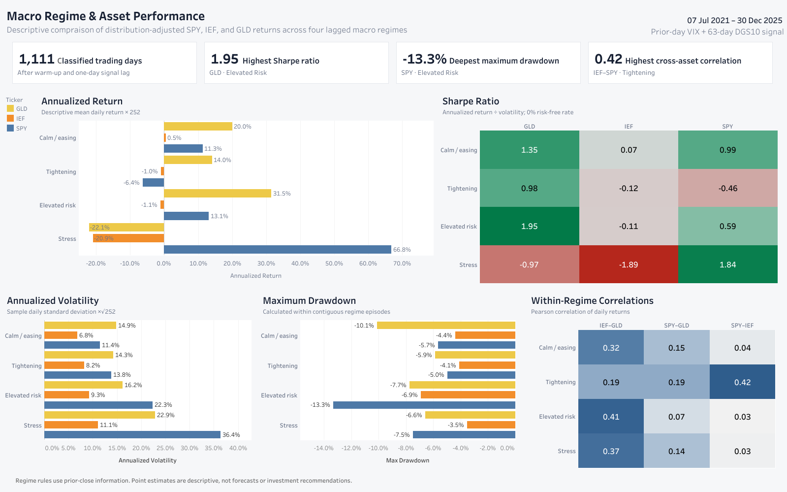Select correlation cell 0.32 IEF-GLD Calm/easing
The image size is (787, 492).
point(611,347)
